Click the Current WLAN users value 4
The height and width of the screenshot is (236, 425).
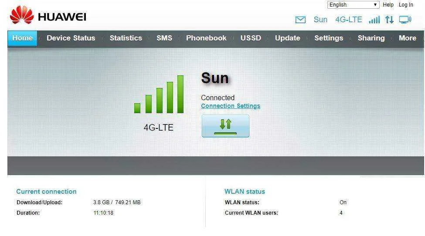(x=341, y=213)
